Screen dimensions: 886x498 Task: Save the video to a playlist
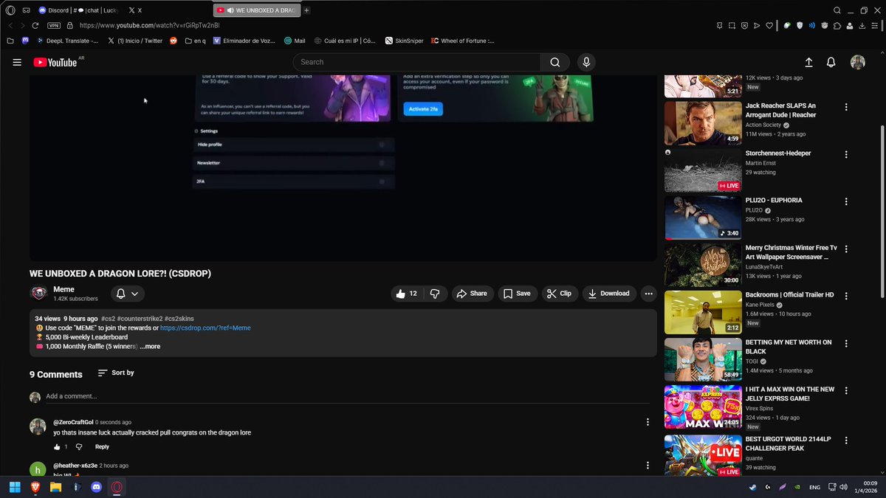tap(517, 294)
